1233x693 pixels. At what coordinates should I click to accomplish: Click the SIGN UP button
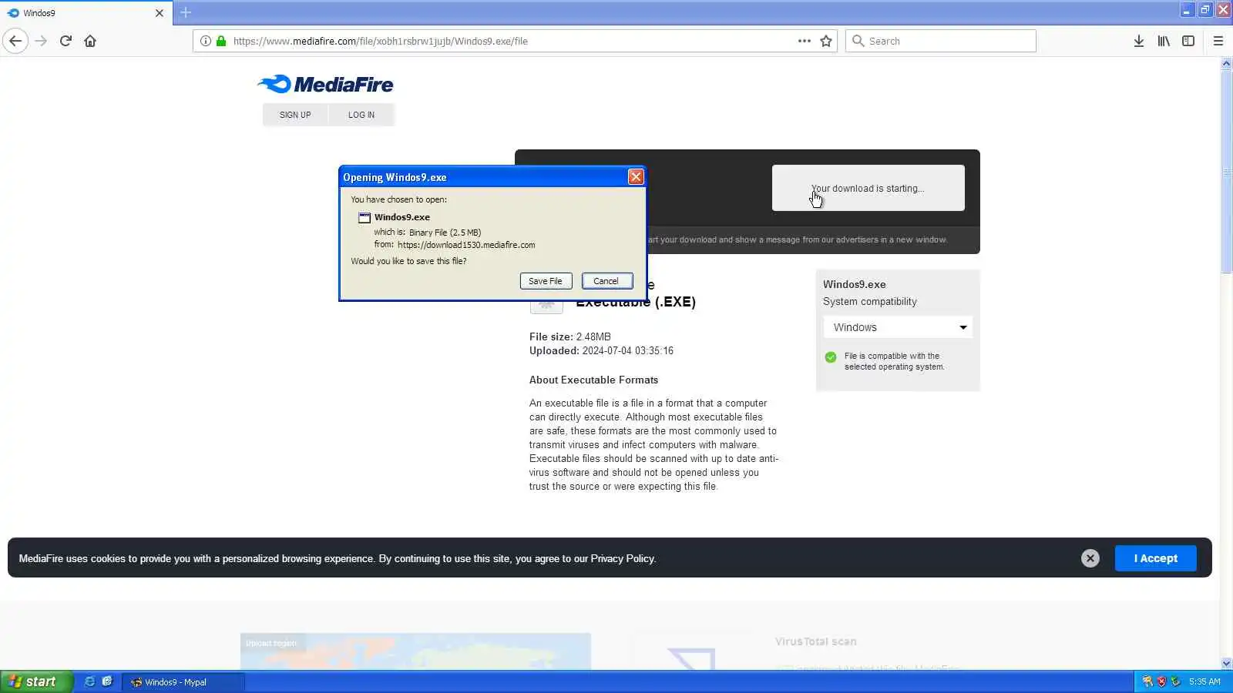tap(295, 115)
